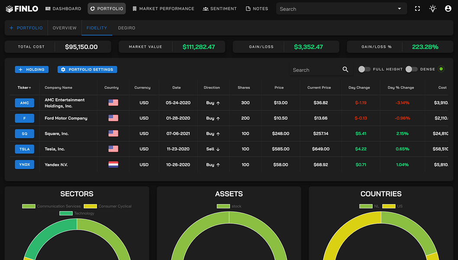Click the 223.28% gain/loss percentage
This screenshot has height=260, width=458.
425,47
